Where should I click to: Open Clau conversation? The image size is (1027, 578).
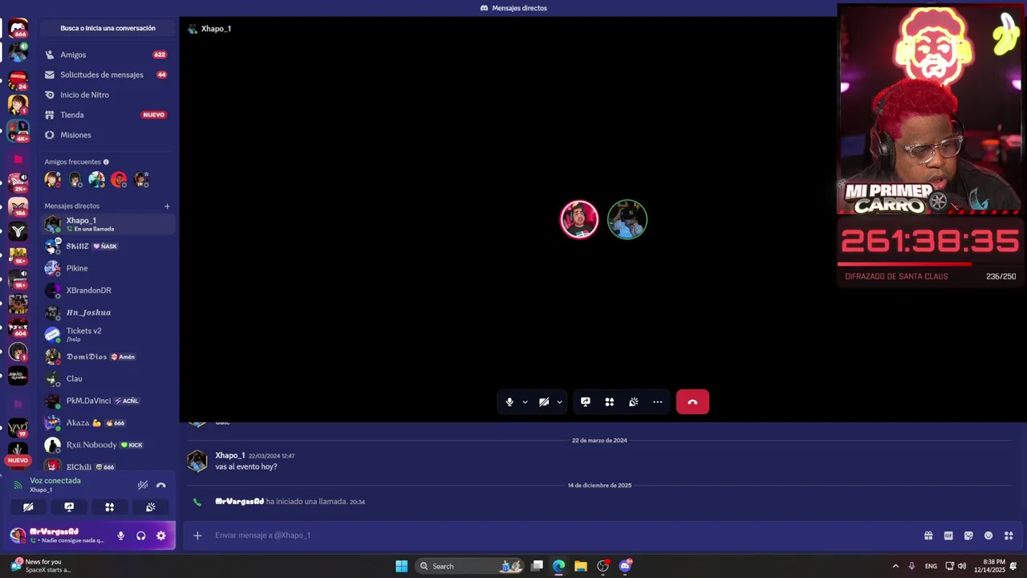108,379
